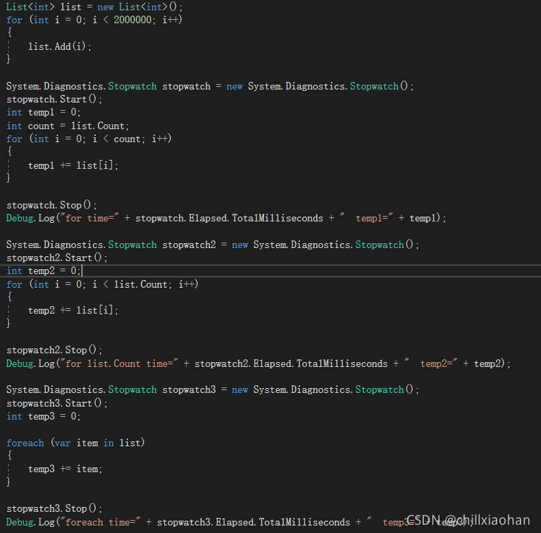
Task: Click the 'temp2 += list[i];' statement
Action: pyautogui.click(x=72, y=310)
